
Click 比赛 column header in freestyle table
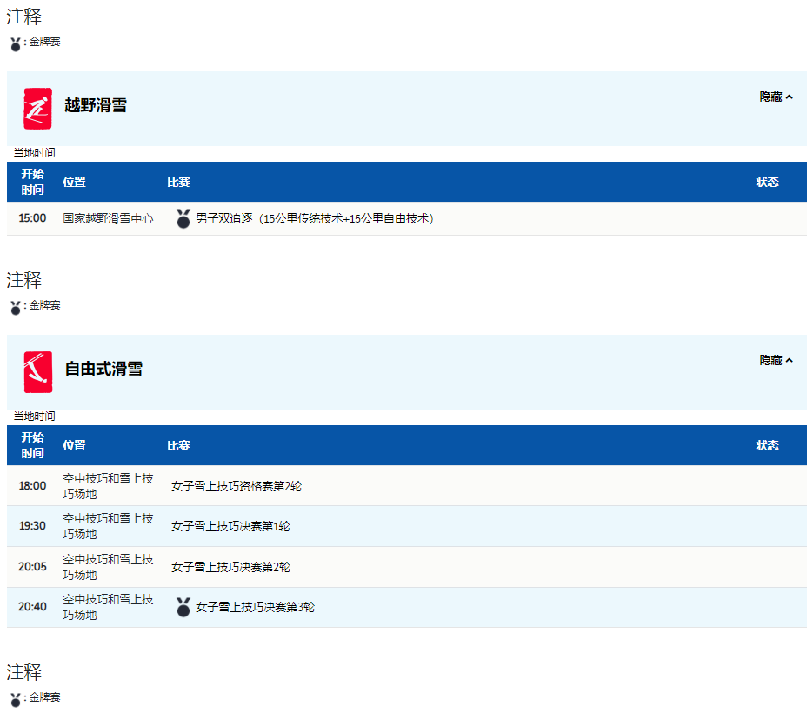point(178,445)
